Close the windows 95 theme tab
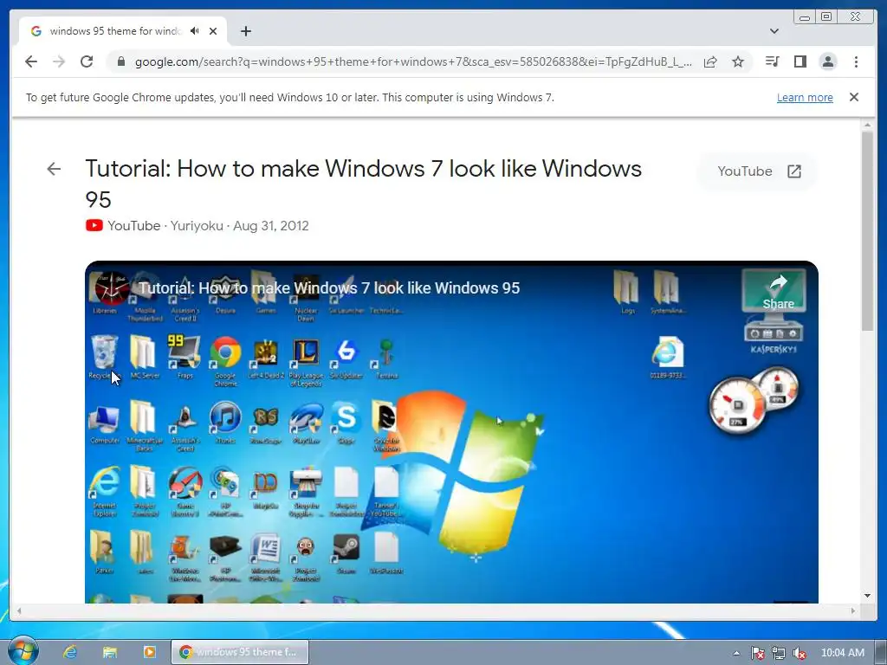887x665 pixels. coord(213,31)
